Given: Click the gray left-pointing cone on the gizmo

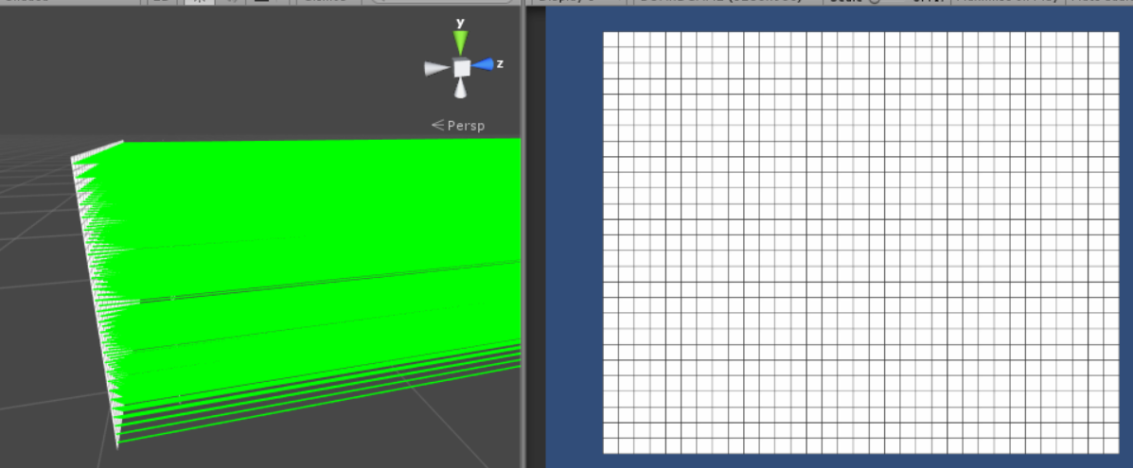Looking at the screenshot, I should click(x=437, y=69).
